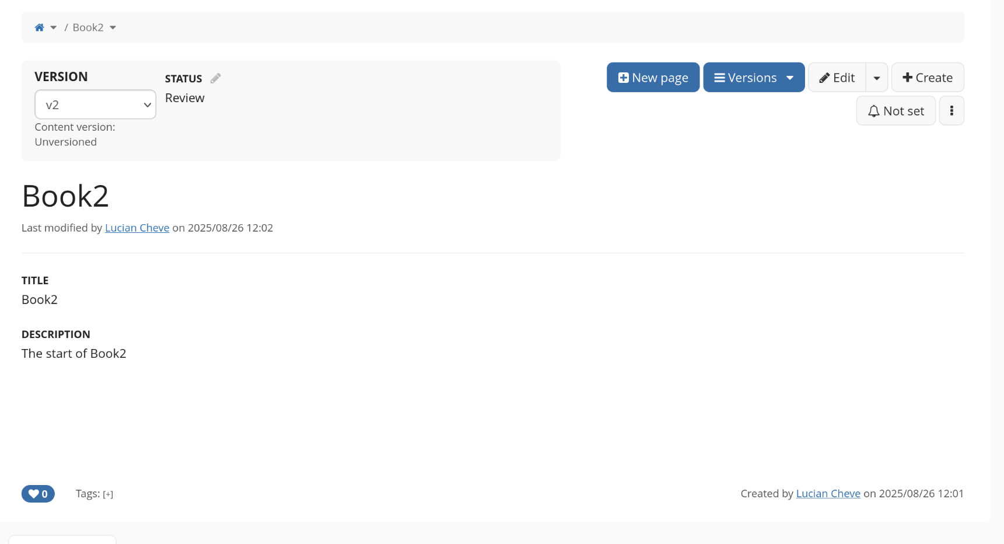
Task: Click the plus icon on New page
Action: [623, 78]
